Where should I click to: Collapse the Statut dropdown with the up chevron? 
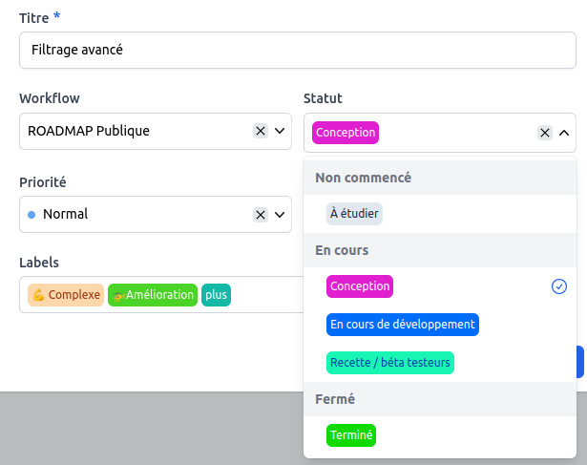click(x=564, y=133)
